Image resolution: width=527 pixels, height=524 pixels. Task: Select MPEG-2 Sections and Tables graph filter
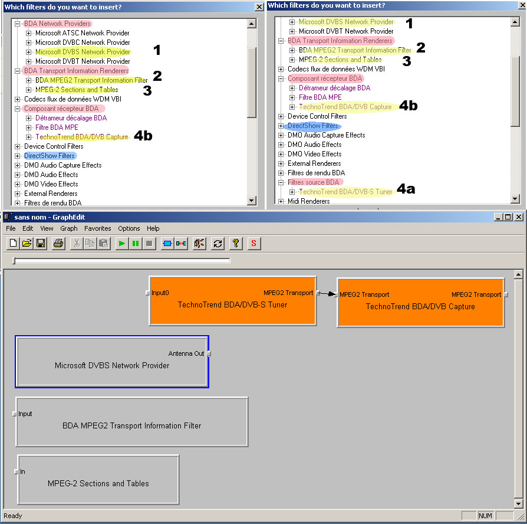click(x=98, y=480)
